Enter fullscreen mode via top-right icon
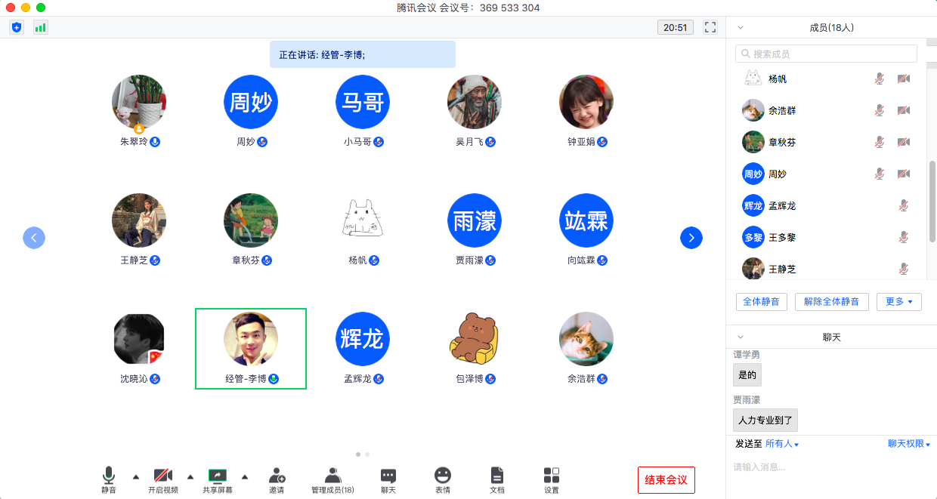 [x=710, y=27]
